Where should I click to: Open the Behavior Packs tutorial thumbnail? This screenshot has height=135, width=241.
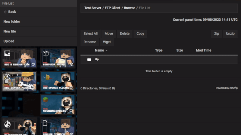(x=57, y=57)
